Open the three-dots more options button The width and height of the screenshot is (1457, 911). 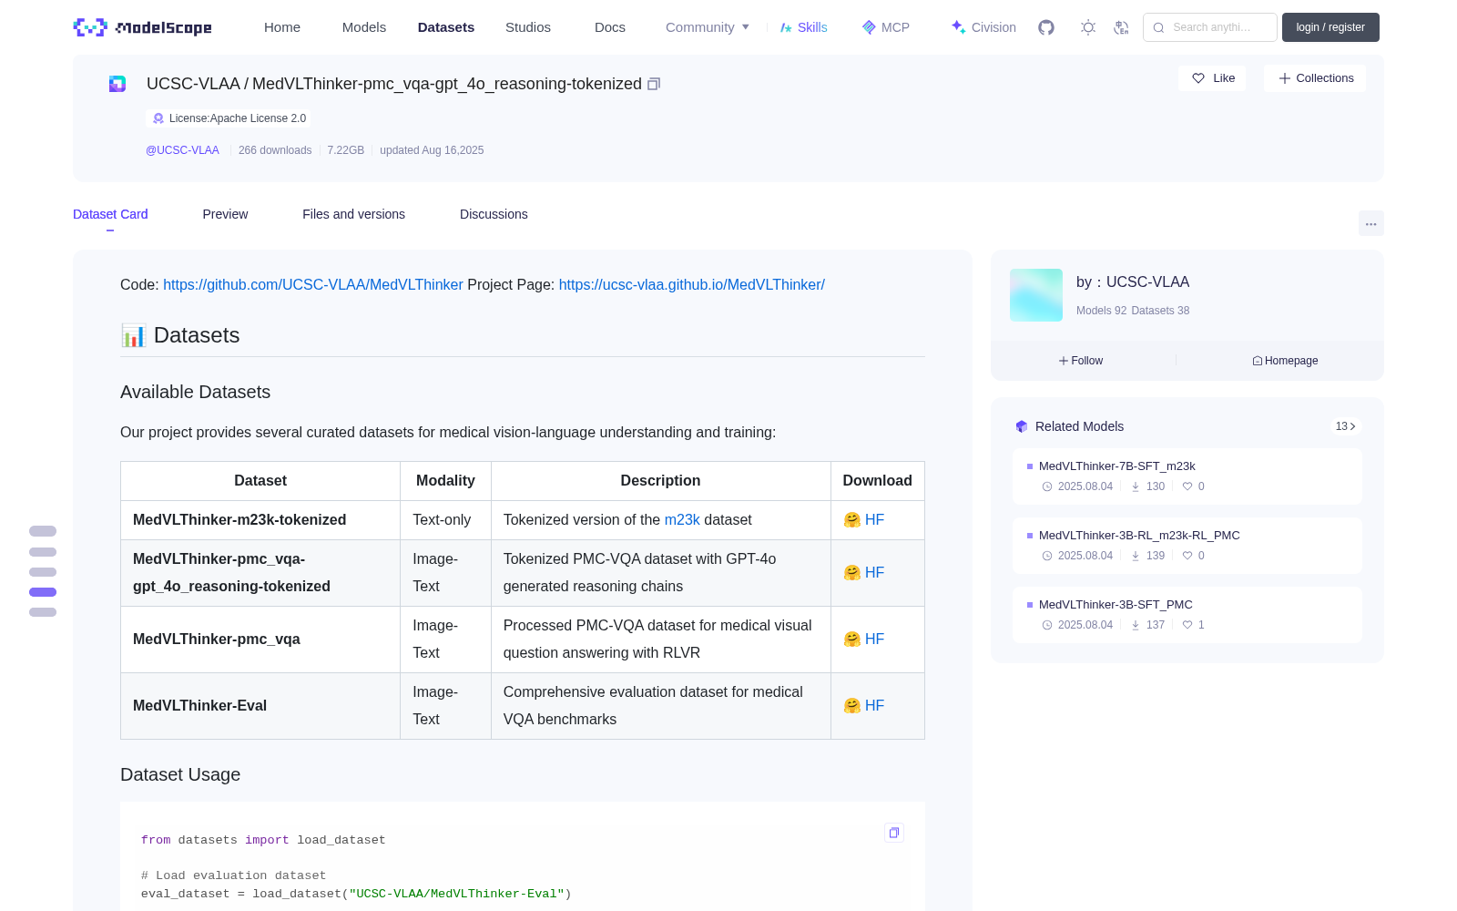point(1370,224)
